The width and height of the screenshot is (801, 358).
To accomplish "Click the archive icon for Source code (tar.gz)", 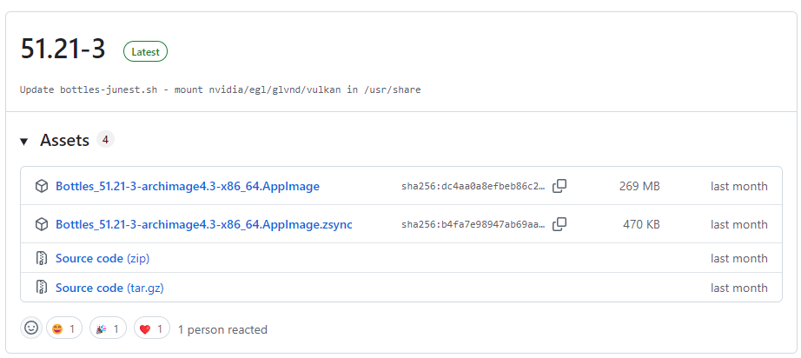I will (x=42, y=288).
